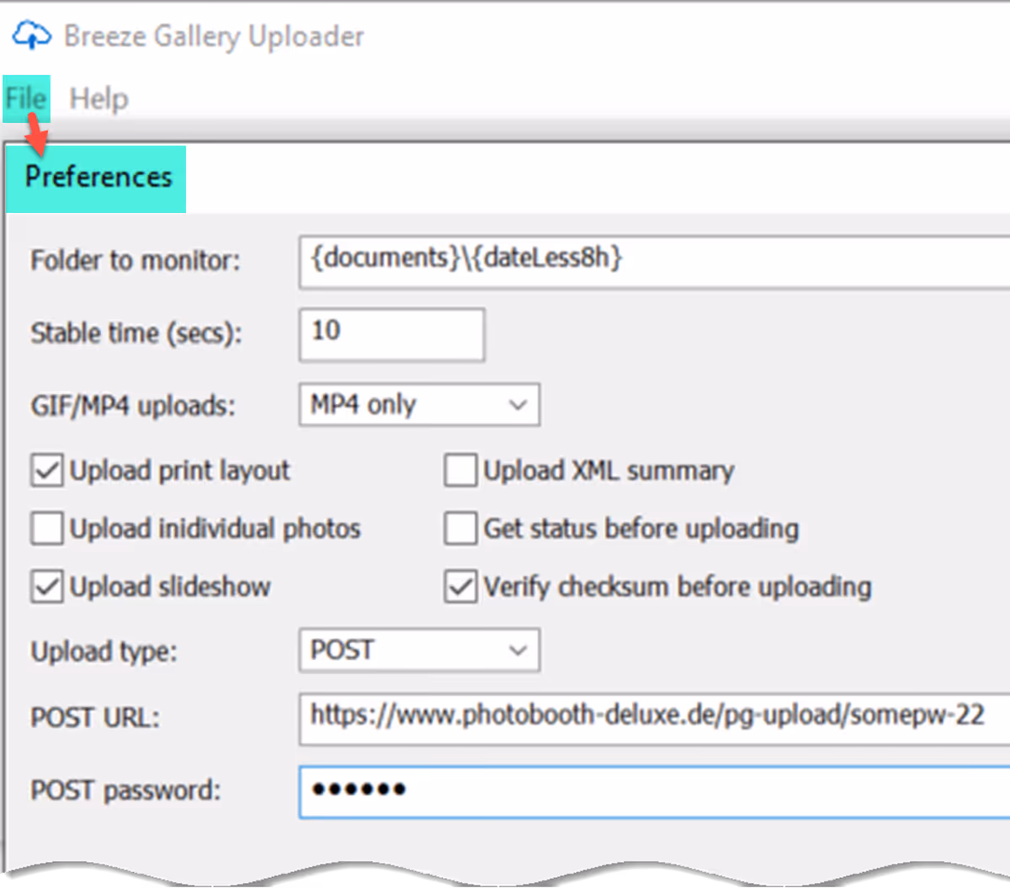Click the Breeze Gallery Uploader cloud icon
1010x888 pixels.
[x=31, y=35]
